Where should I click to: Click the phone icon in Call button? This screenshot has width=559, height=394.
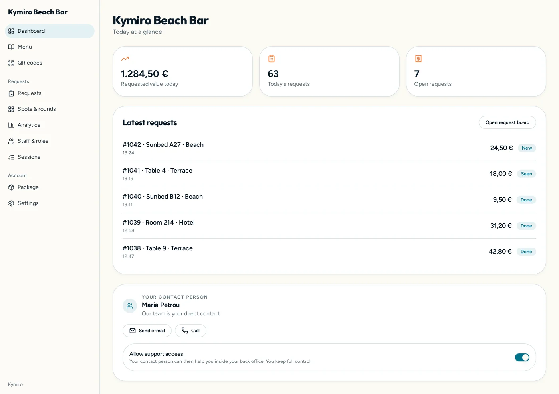[x=185, y=331]
